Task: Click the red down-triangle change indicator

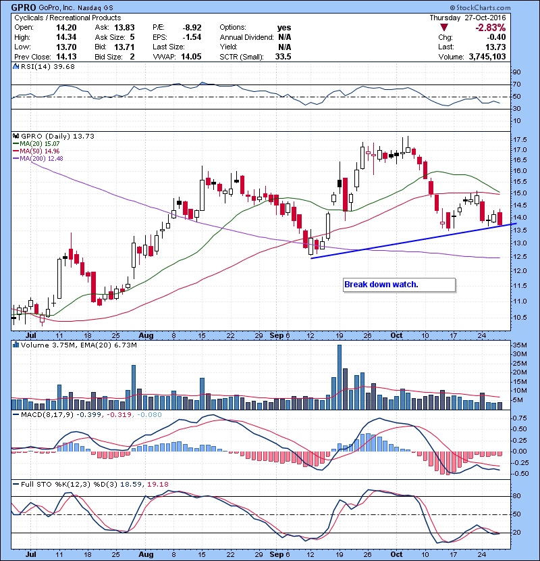Action: [x=444, y=28]
